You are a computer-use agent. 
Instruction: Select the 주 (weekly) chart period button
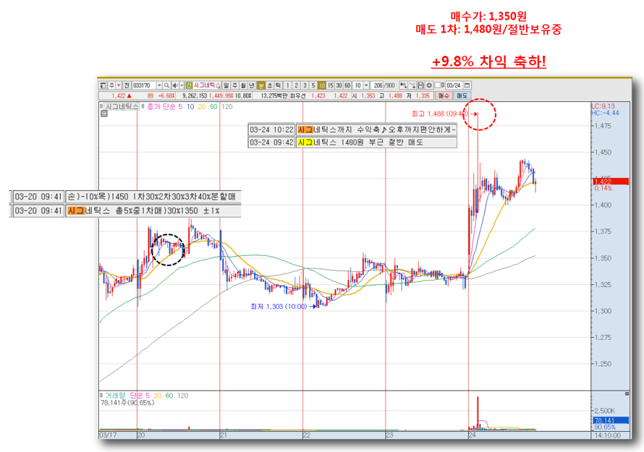(x=235, y=85)
